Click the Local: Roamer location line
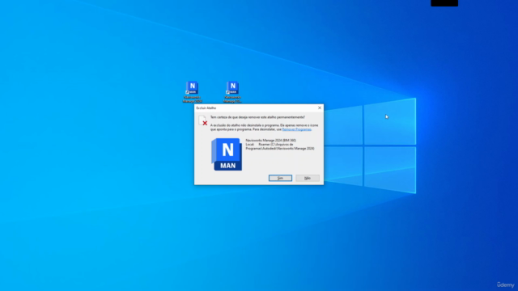Image resolution: width=518 pixels, height=291 pixels. [270, 144]
